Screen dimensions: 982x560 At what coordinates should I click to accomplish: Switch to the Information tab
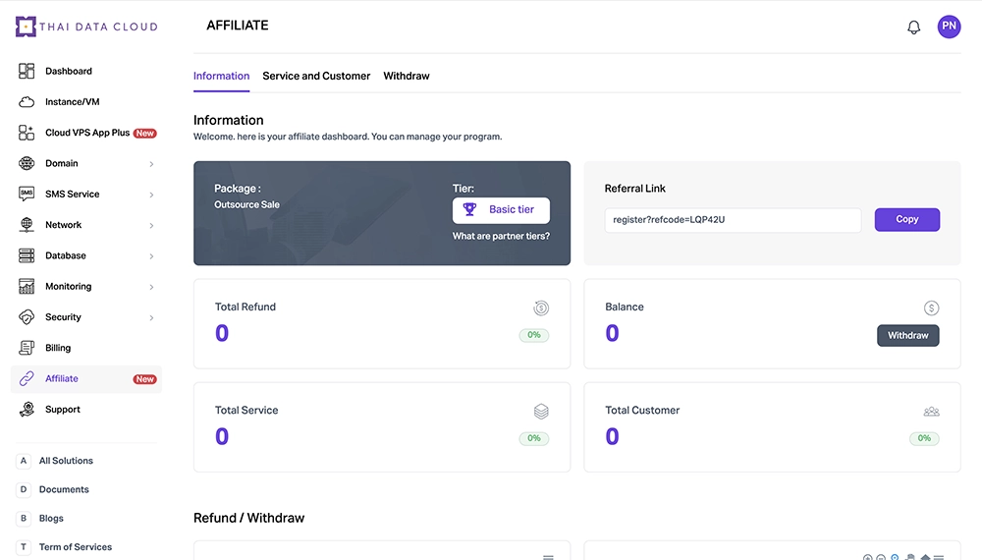coord(221,76)
